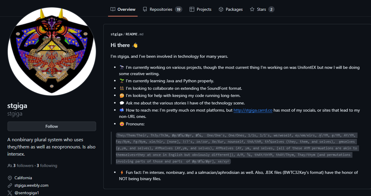371x196 pixels.
Task: Open the http://stgiga.carrd.co link
Action: [253, 110]
